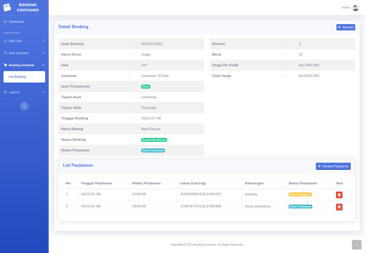Viewport: 365px width, 253px height.
Task: Click yellow Belum Berangkat status badge
Action: pyautogui.click(x=300, y=195)
